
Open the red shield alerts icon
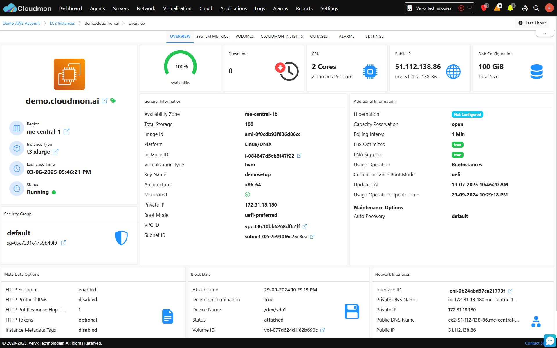[484, 8]
